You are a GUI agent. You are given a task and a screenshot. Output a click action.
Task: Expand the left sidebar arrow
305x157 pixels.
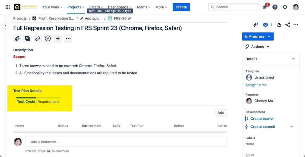pos(5,25)
